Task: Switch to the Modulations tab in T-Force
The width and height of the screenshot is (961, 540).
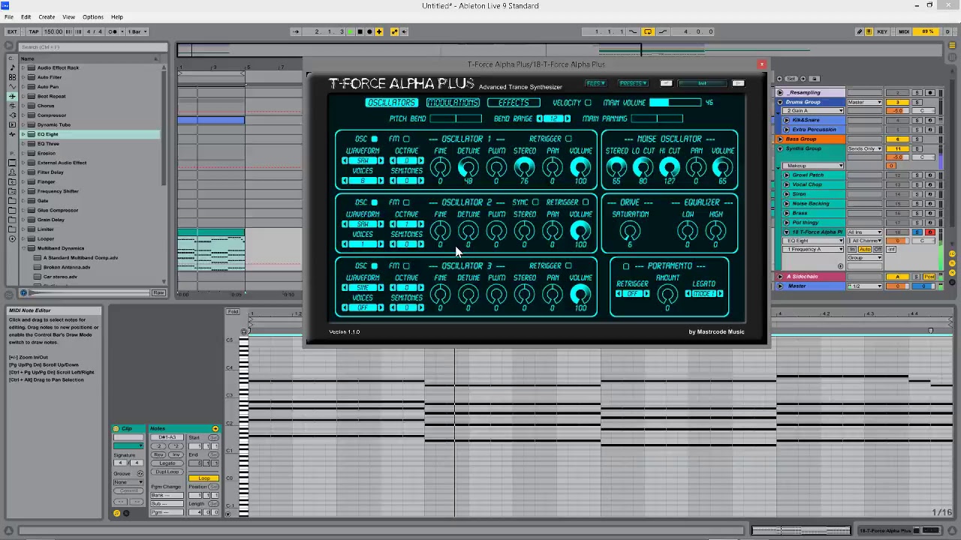Action: [453, 103]
